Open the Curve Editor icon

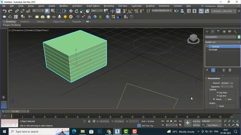pos(207,11)
